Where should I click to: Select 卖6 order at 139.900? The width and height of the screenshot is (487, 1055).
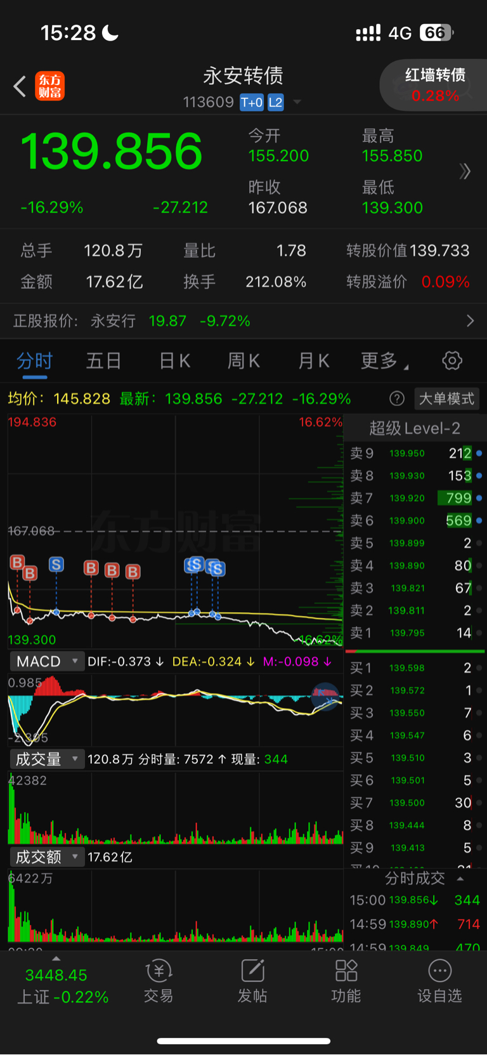pyautogui.click(x=415, y=520)
